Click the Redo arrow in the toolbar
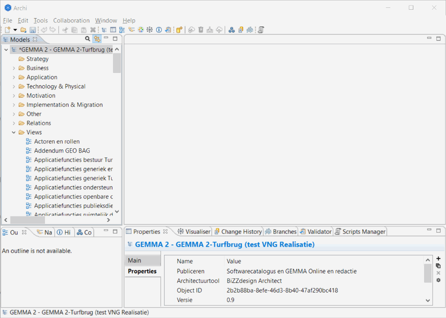Image resolution: width=446 pixels, height=318 pixels. [x=53, y=30]
